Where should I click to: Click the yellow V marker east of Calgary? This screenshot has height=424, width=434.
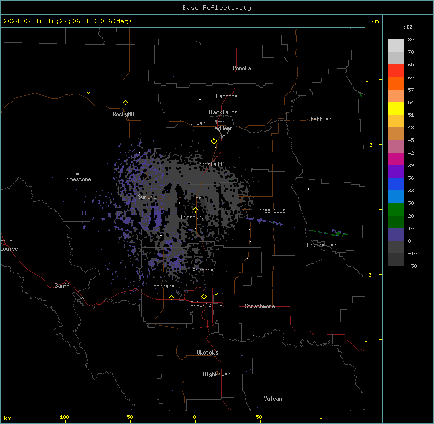[x=216, y=294]
